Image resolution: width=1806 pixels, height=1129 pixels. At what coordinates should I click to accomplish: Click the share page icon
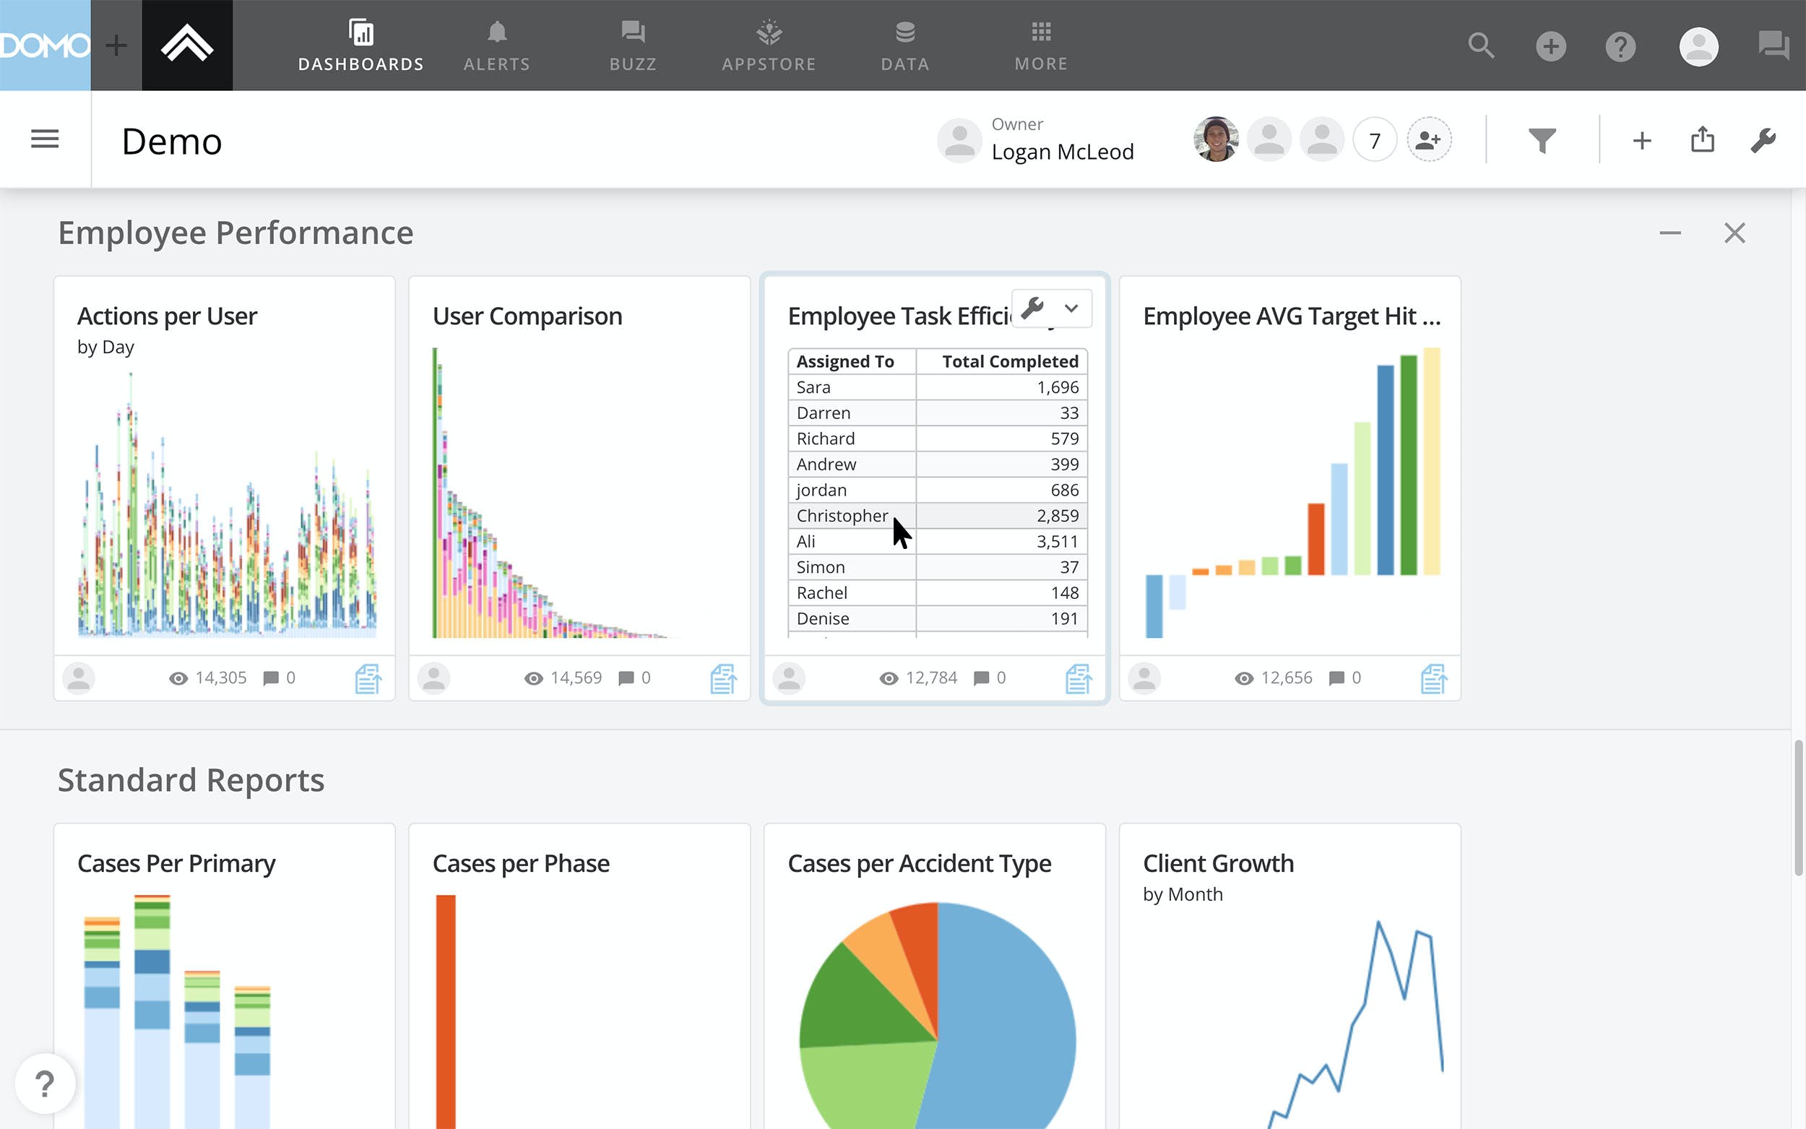click(x=1702, y=139)
